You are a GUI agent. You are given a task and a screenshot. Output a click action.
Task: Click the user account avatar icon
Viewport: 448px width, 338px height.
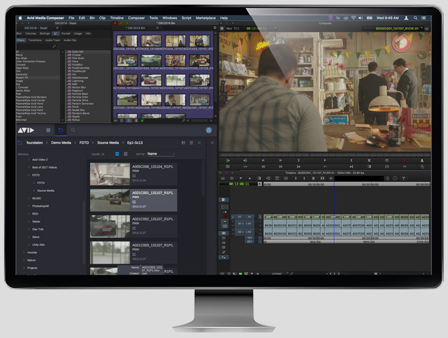pyautogui.click(x=209, y=130)
